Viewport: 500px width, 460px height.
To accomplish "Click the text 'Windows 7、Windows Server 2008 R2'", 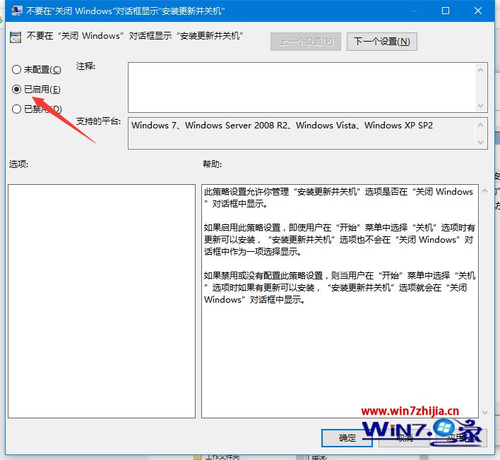I will [210, 126].
